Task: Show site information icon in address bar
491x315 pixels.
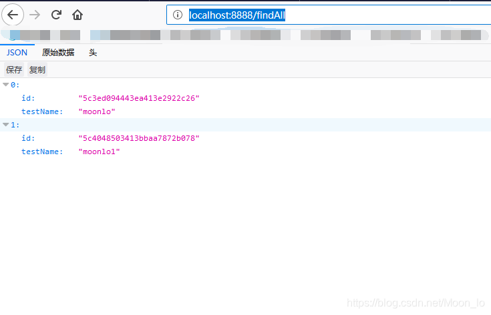Action: coord(178,15)
